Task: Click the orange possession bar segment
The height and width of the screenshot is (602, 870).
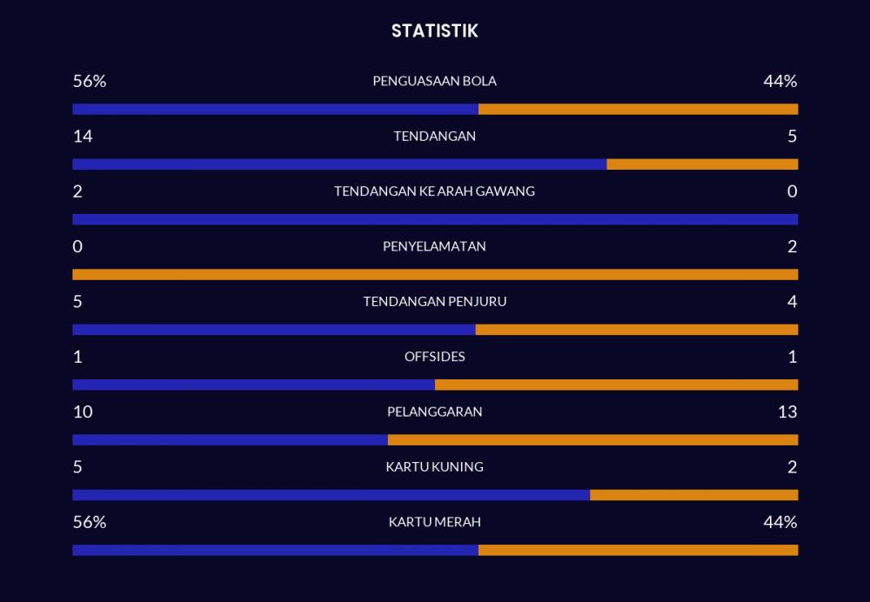Action: tap(638, 110)
